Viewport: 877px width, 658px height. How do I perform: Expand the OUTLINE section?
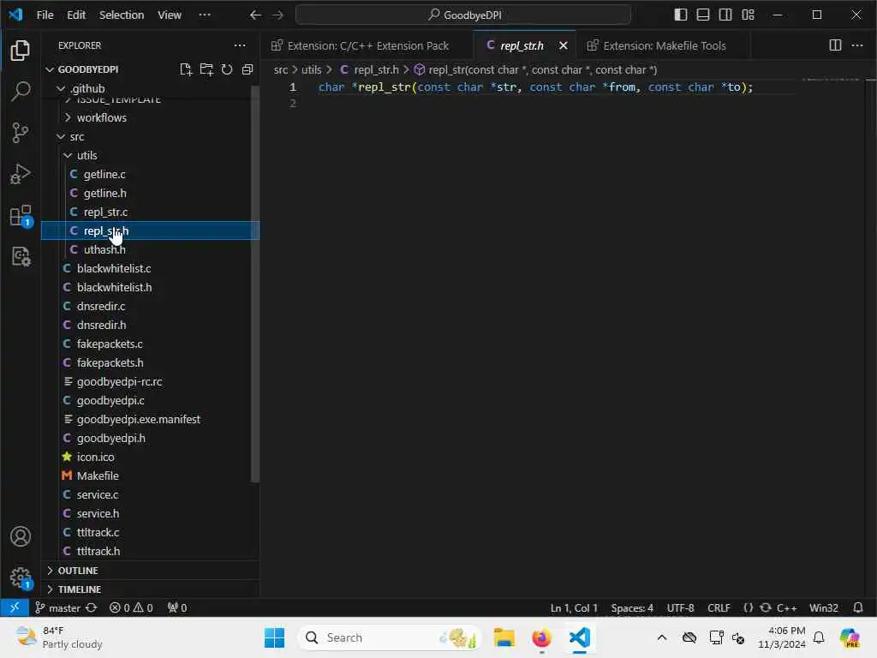(150, 570)
